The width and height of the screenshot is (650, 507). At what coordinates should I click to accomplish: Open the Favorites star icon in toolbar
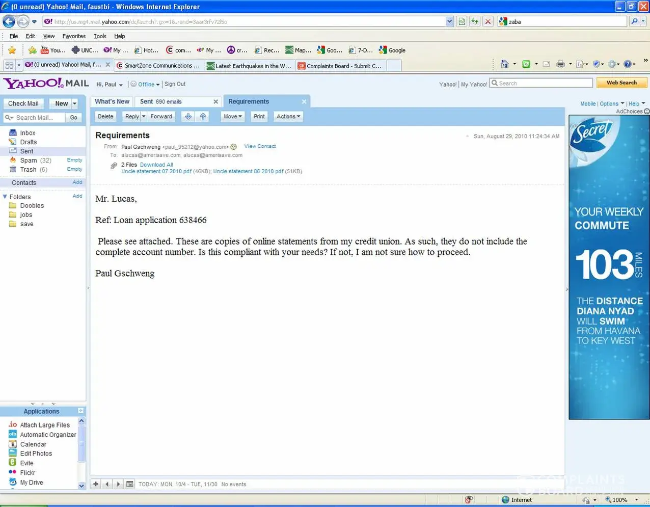coord(12,50)
